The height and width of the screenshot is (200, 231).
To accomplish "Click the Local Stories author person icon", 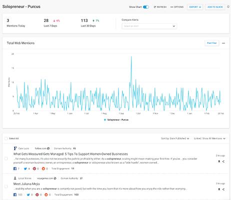I will pos(15,178).
